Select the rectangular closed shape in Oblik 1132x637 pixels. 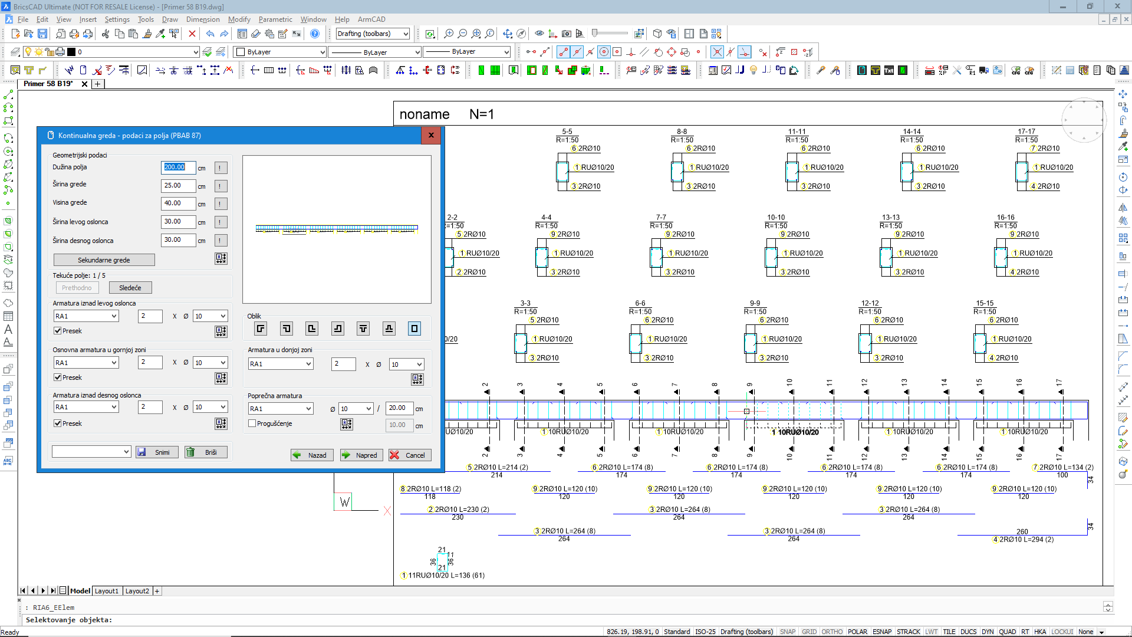414,329
